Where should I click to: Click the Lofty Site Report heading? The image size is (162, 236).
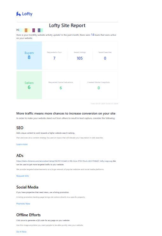(x=67, y=26)
